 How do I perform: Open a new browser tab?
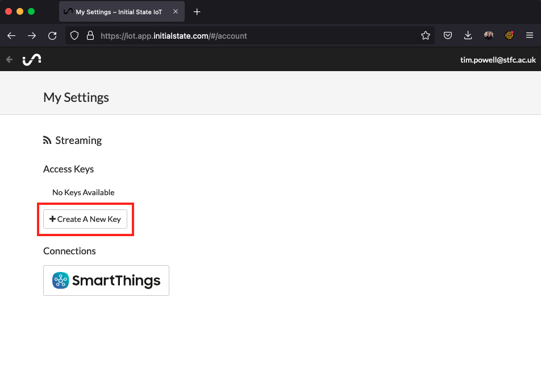(197, 12)
